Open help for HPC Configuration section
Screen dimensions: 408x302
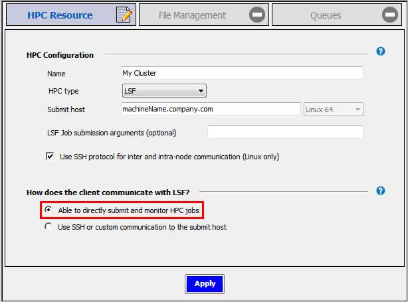[x=381, y=52]
